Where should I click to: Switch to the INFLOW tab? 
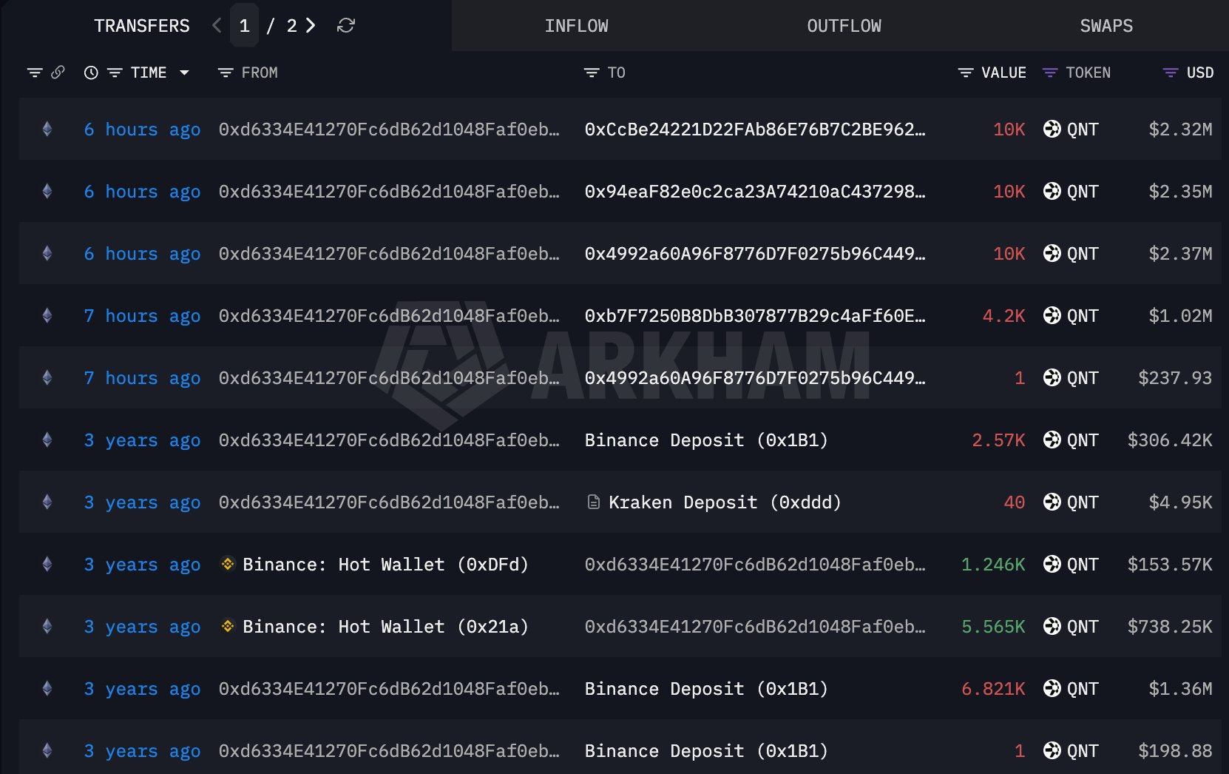pos(577,26)
